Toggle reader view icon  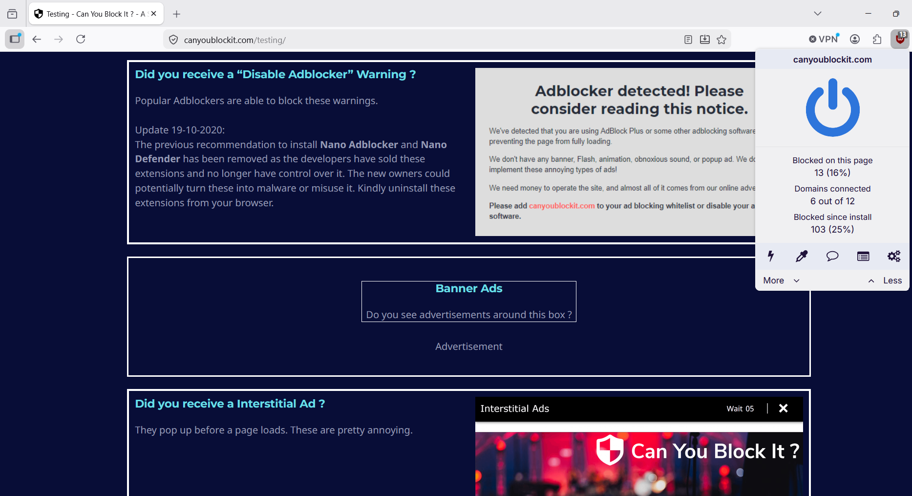[688, 40]
